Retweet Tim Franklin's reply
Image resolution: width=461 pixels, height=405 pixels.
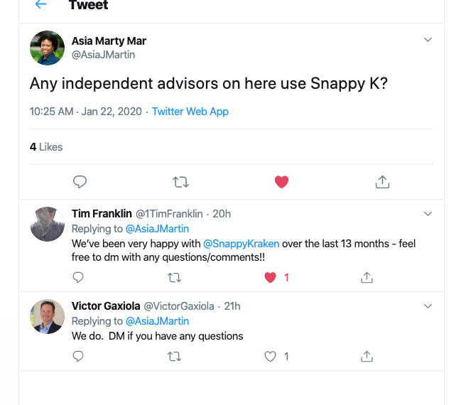coord(174,277)
